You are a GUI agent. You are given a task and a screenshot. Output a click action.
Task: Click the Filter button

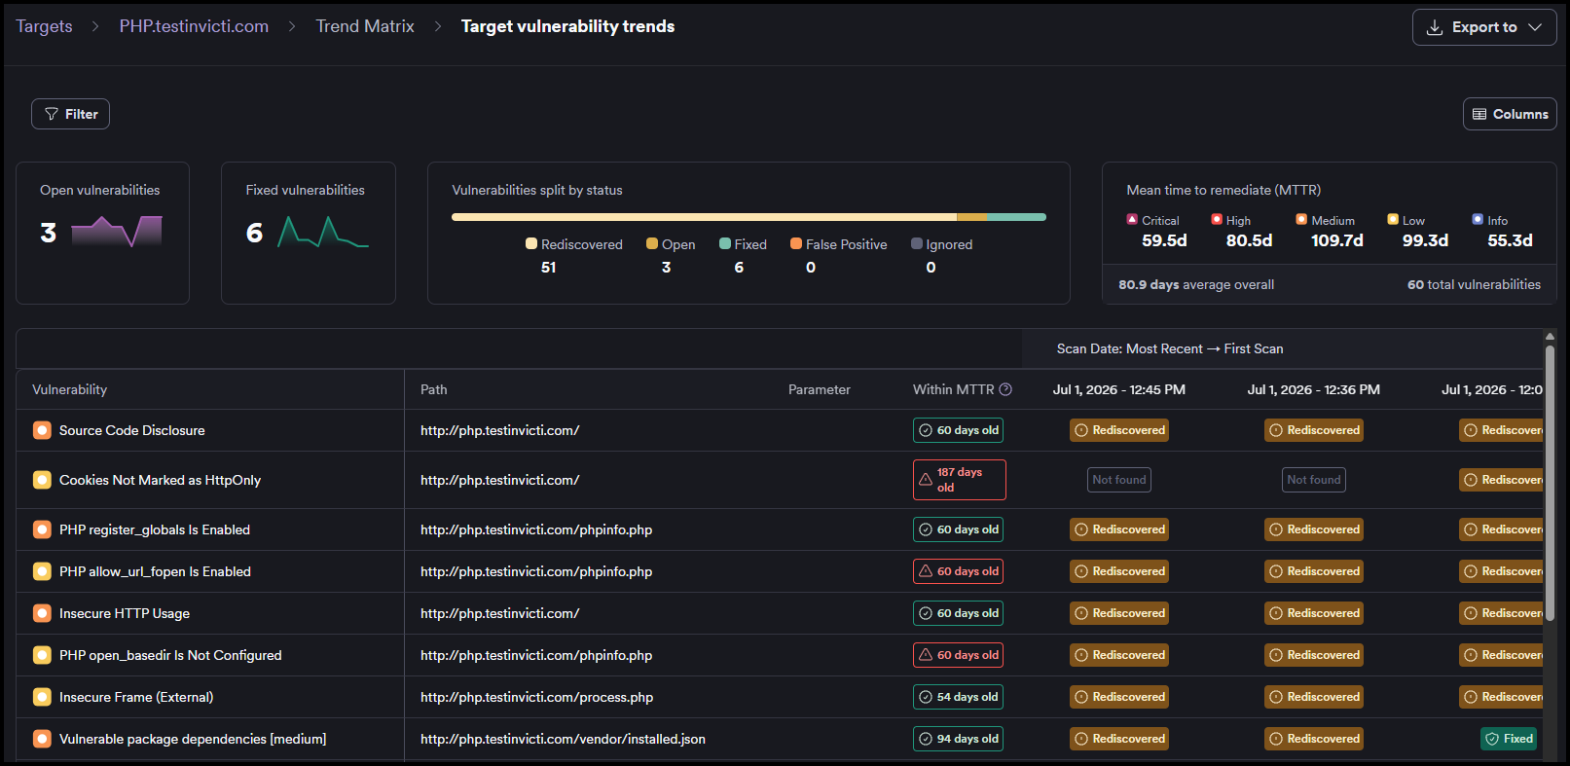(x=70, y=114)
